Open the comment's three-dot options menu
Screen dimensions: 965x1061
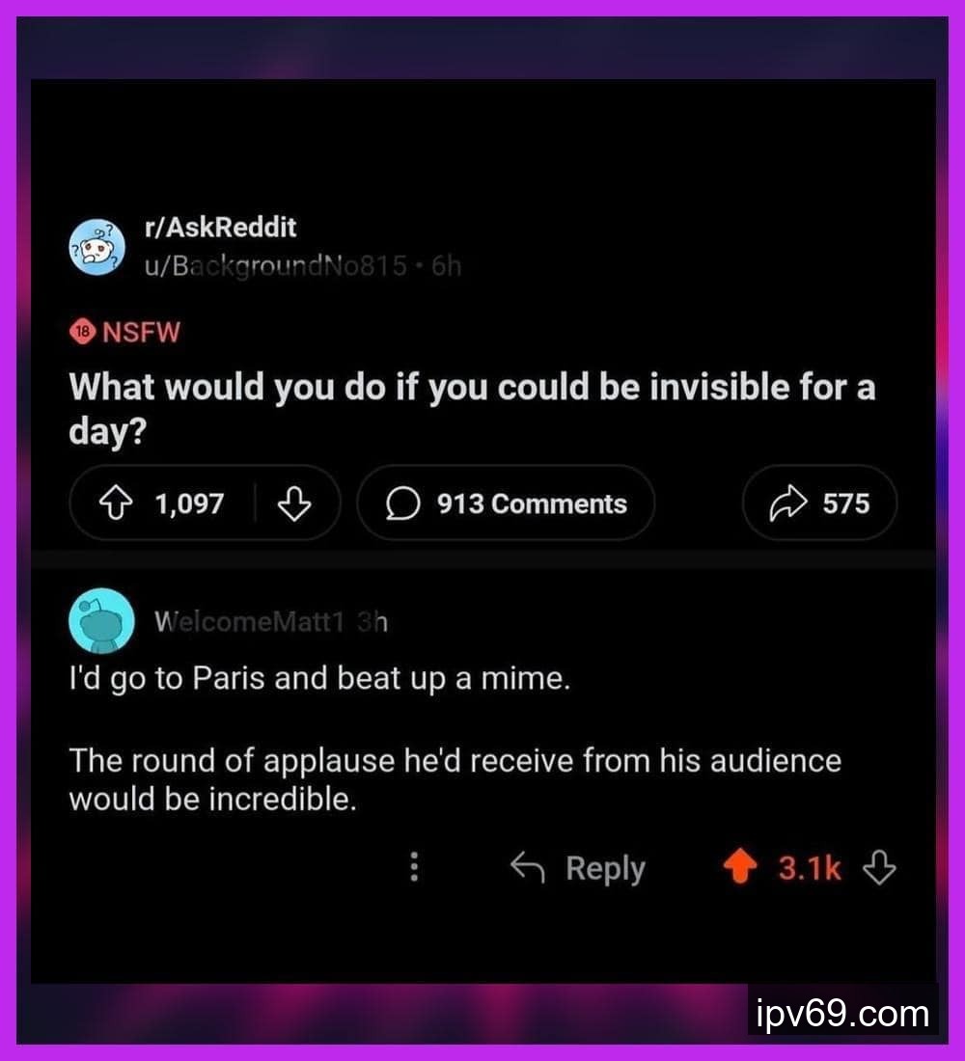(414, 868)
